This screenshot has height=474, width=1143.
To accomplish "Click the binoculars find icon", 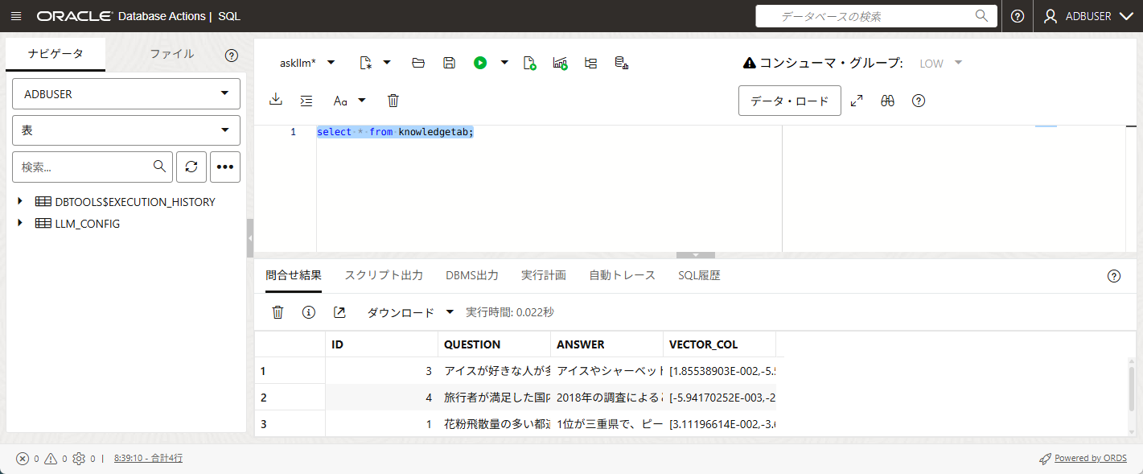I will [x=887, y=101].
